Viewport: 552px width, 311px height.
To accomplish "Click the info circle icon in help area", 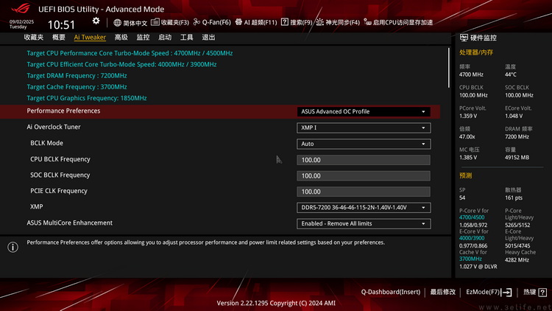I will tap(13, 247).
